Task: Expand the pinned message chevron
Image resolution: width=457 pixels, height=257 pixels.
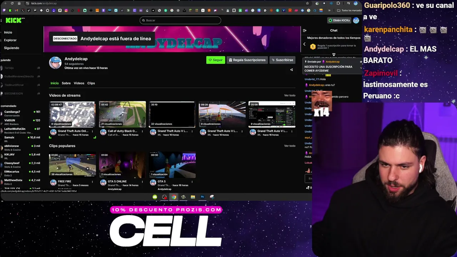Action: [x=361, y=68]
